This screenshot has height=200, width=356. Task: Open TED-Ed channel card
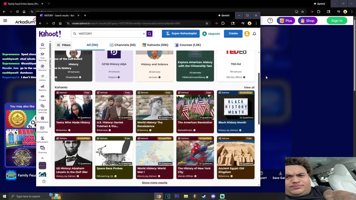236,66
